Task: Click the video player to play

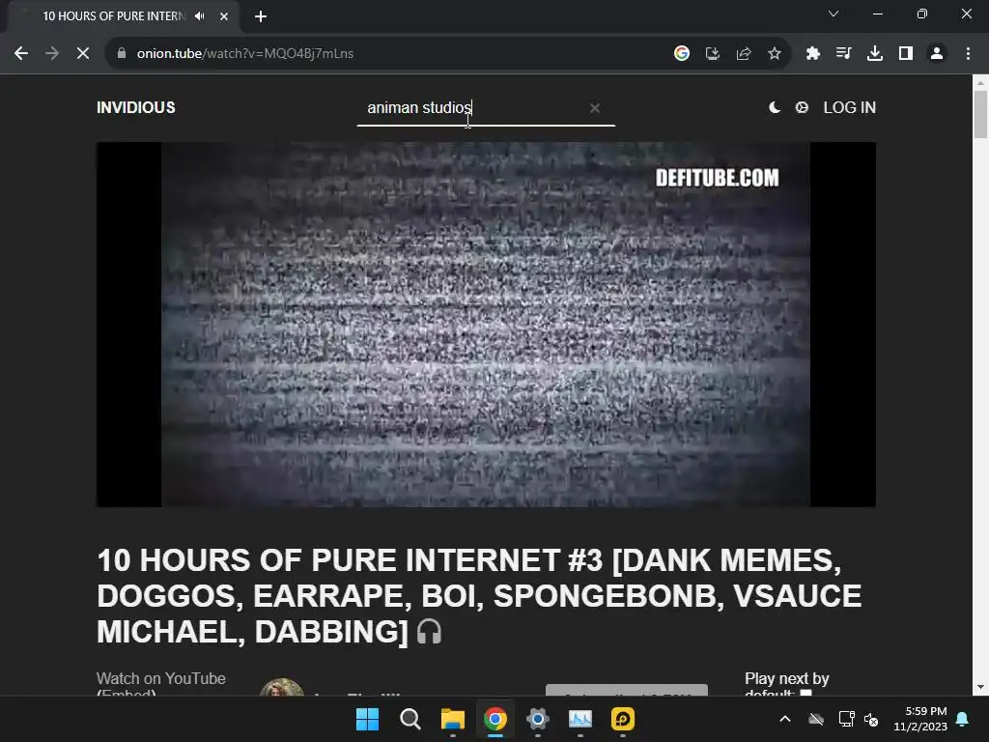Action: [486, 325]
